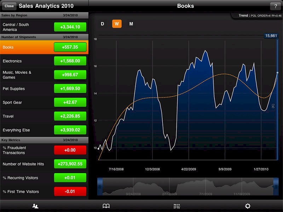Click the right handle of range selector
This screenshot has width=283, height=212.
(x=276, y=186)
